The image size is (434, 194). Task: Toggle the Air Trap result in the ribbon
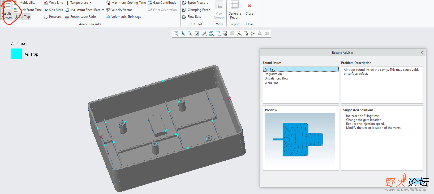point(23,17)
